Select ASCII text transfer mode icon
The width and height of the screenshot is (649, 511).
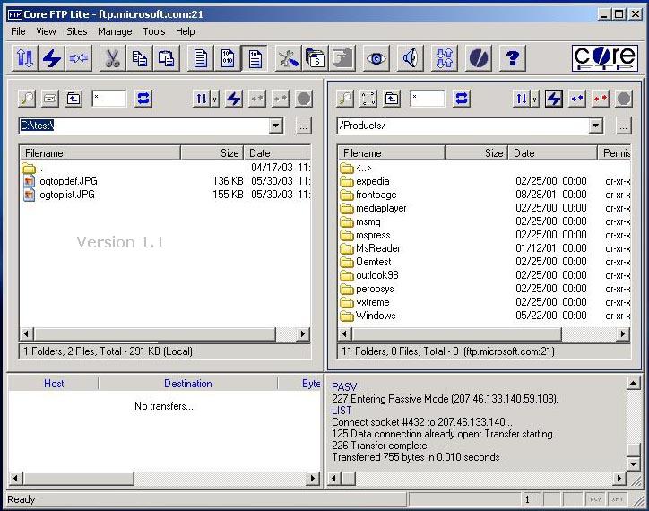200,58
